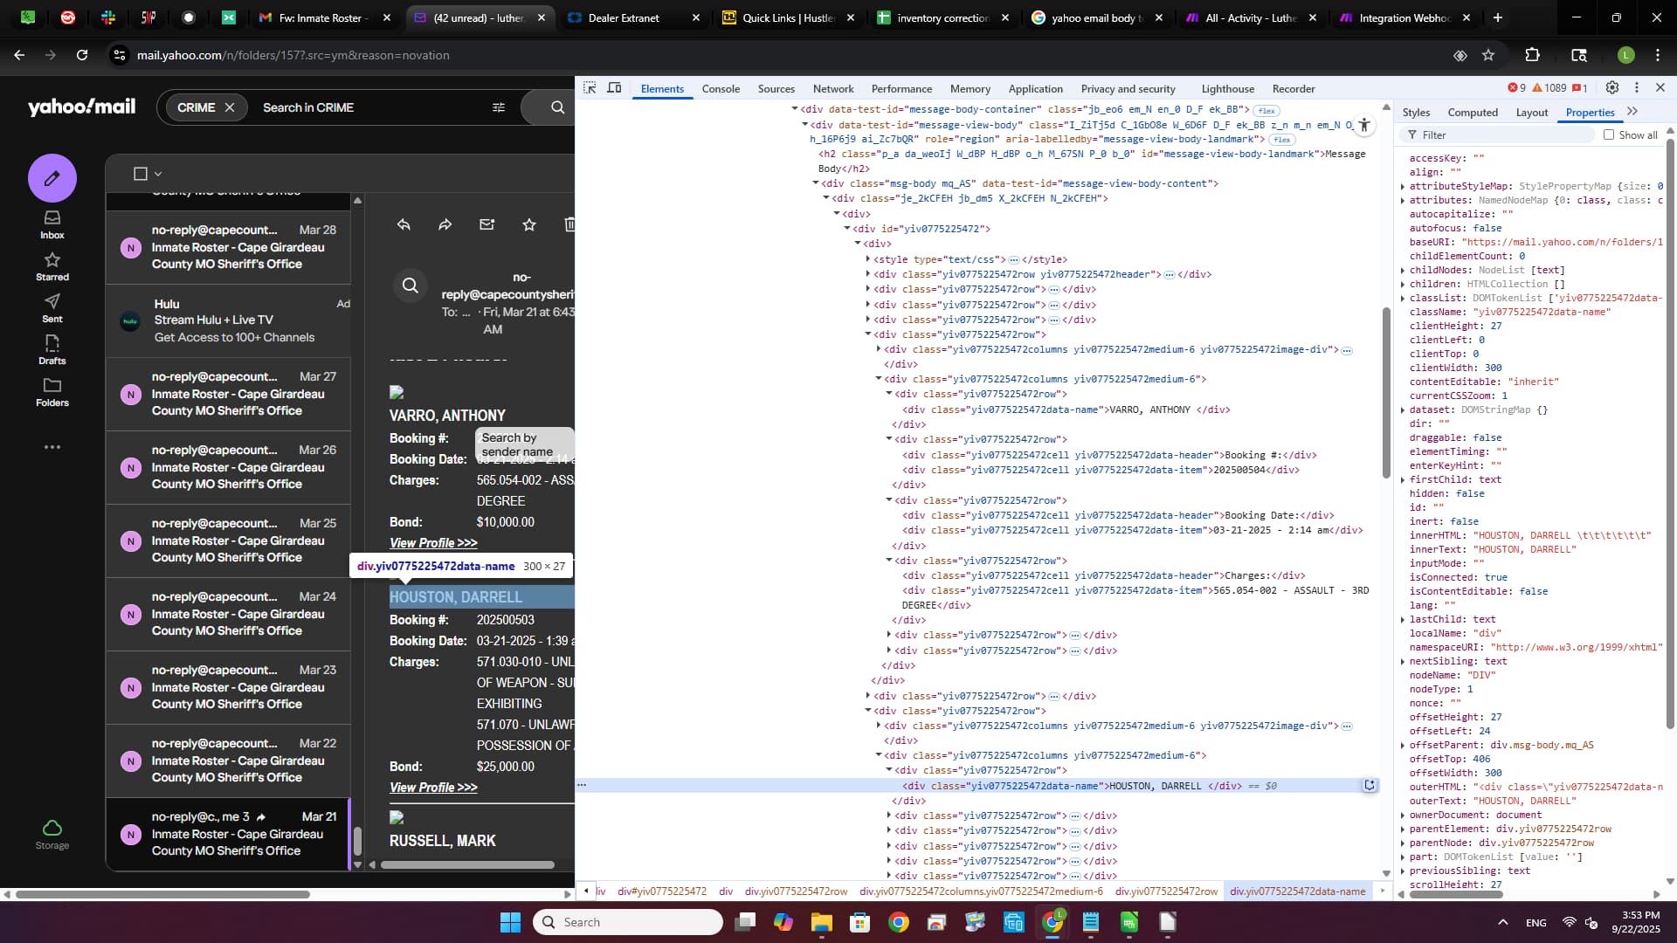Viewport: 1677px width, 943px height.
Task: Switch to the Console tab in DevTools
Action: tap(721, 88)
